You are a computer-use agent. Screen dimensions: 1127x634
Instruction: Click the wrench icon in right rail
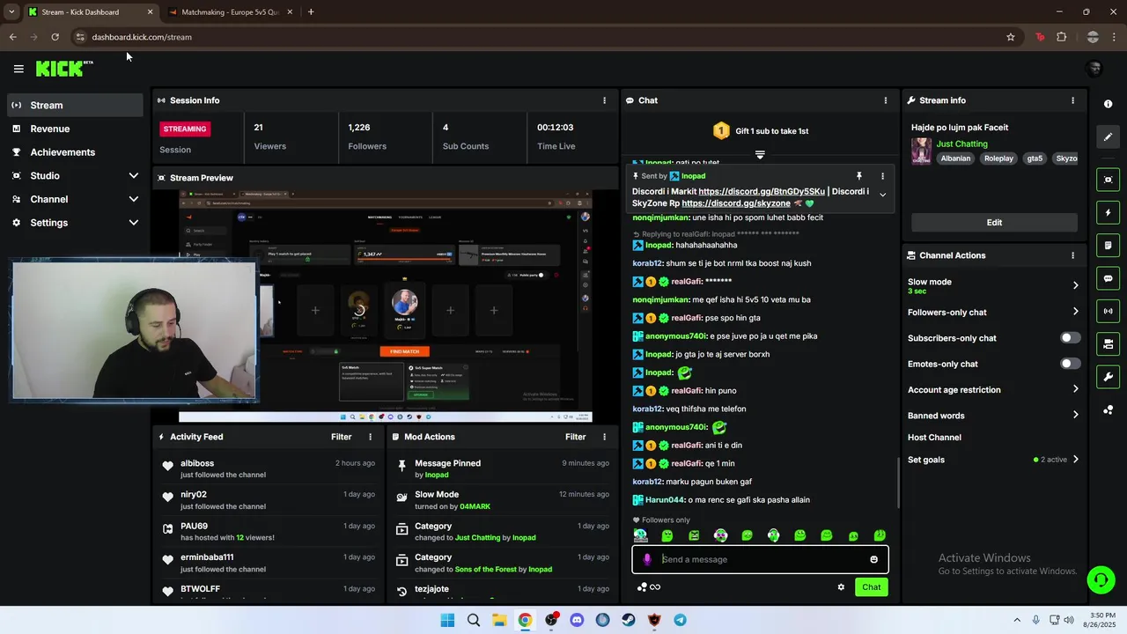tap(1108, 377)
